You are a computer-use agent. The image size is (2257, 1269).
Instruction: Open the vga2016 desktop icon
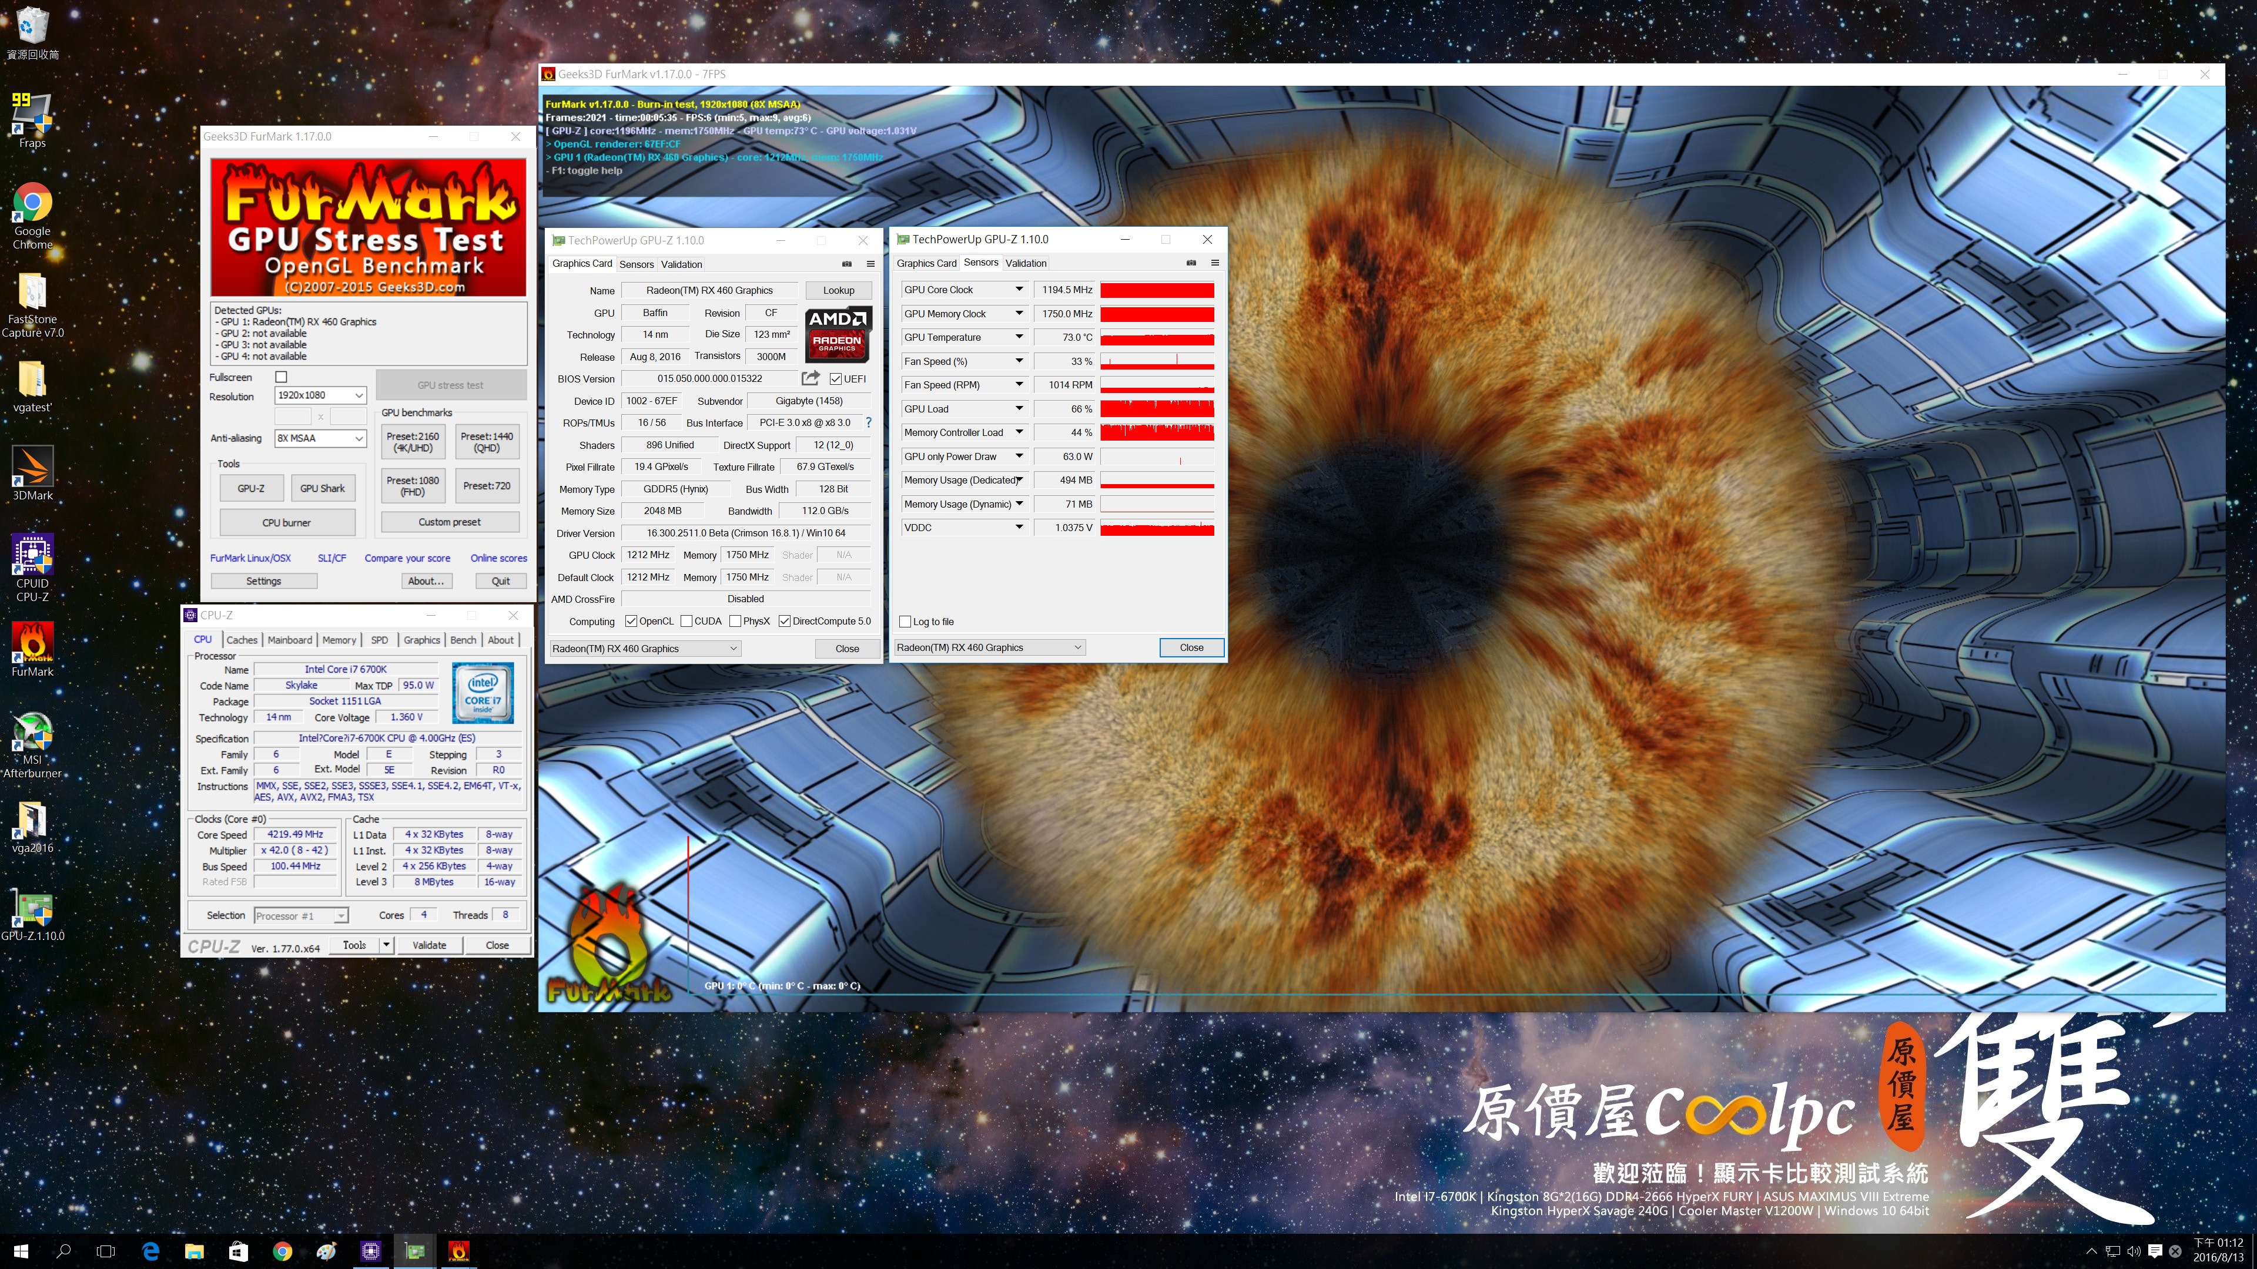[x=32, y=826]
